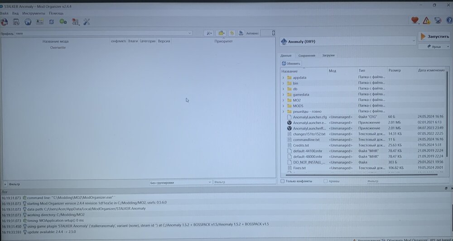Viewport: 453px width, 241px height.
Task: Click the AnomalyLauncher.e... application icon
Action: point(289,123)
